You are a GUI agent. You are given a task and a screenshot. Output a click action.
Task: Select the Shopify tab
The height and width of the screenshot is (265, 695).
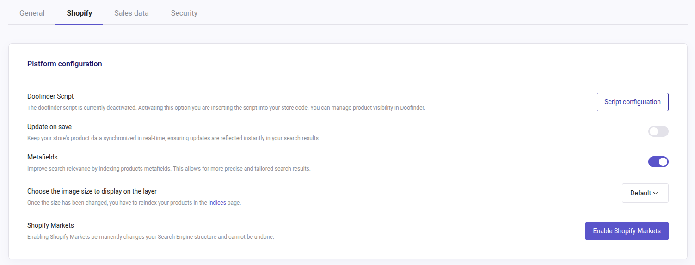click(79, 13)
